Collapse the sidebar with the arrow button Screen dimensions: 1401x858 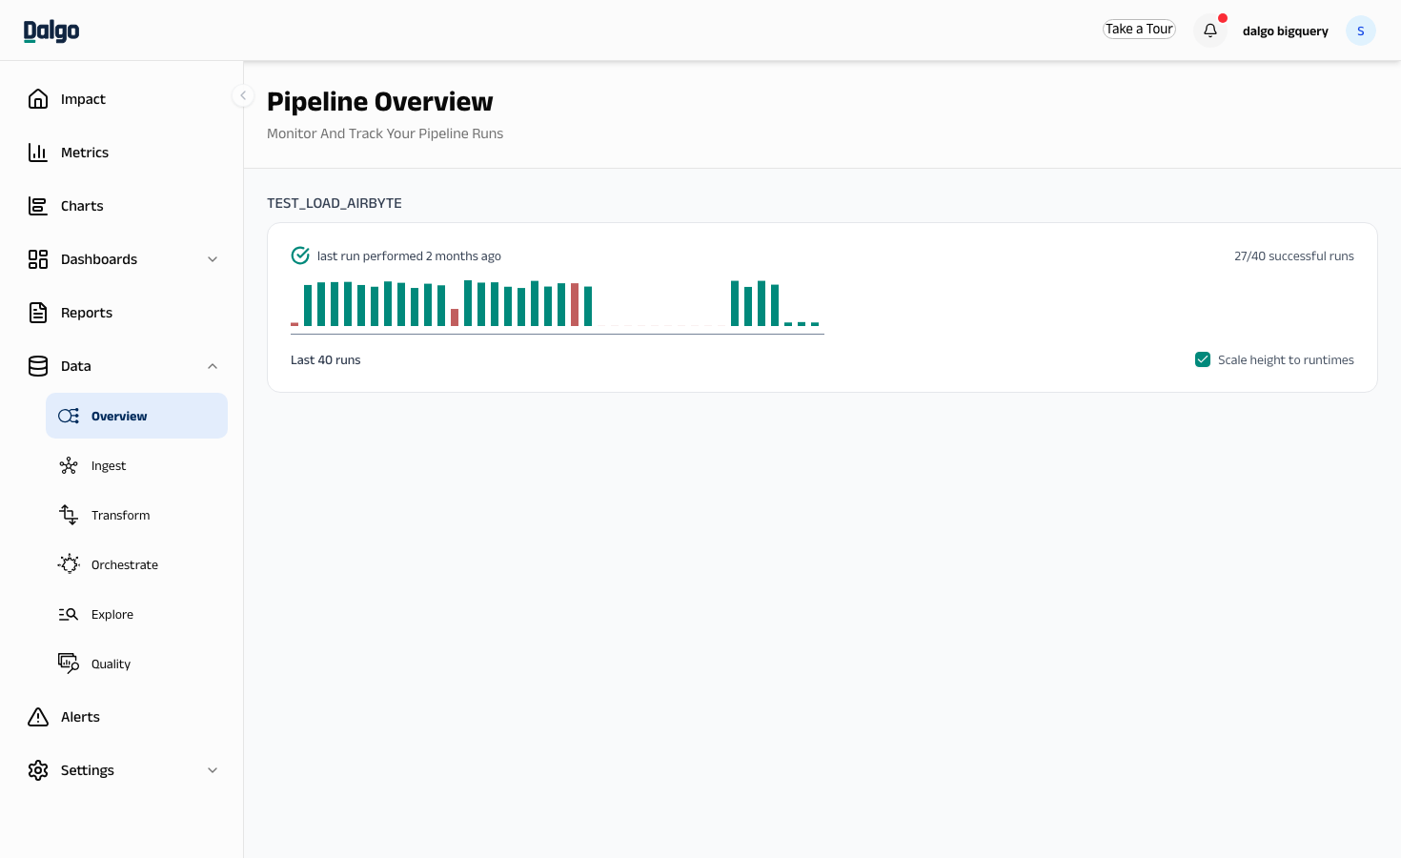coord(243,95)
